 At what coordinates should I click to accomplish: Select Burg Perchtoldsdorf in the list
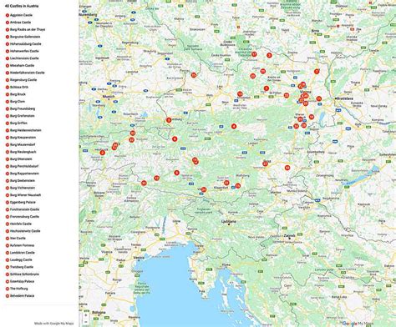tap(24, 167)
